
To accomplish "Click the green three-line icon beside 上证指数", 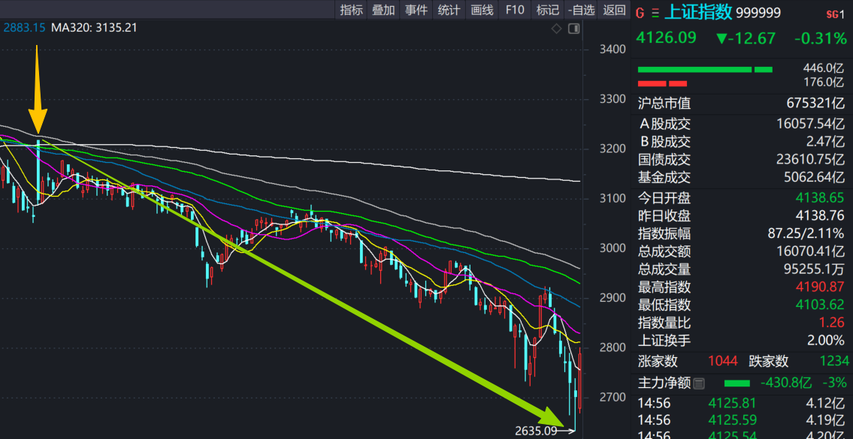I will [655, 12].
